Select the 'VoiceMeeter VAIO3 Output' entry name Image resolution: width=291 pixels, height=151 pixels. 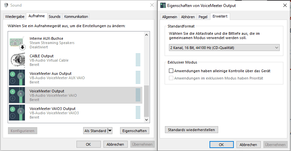click(53, 109)
